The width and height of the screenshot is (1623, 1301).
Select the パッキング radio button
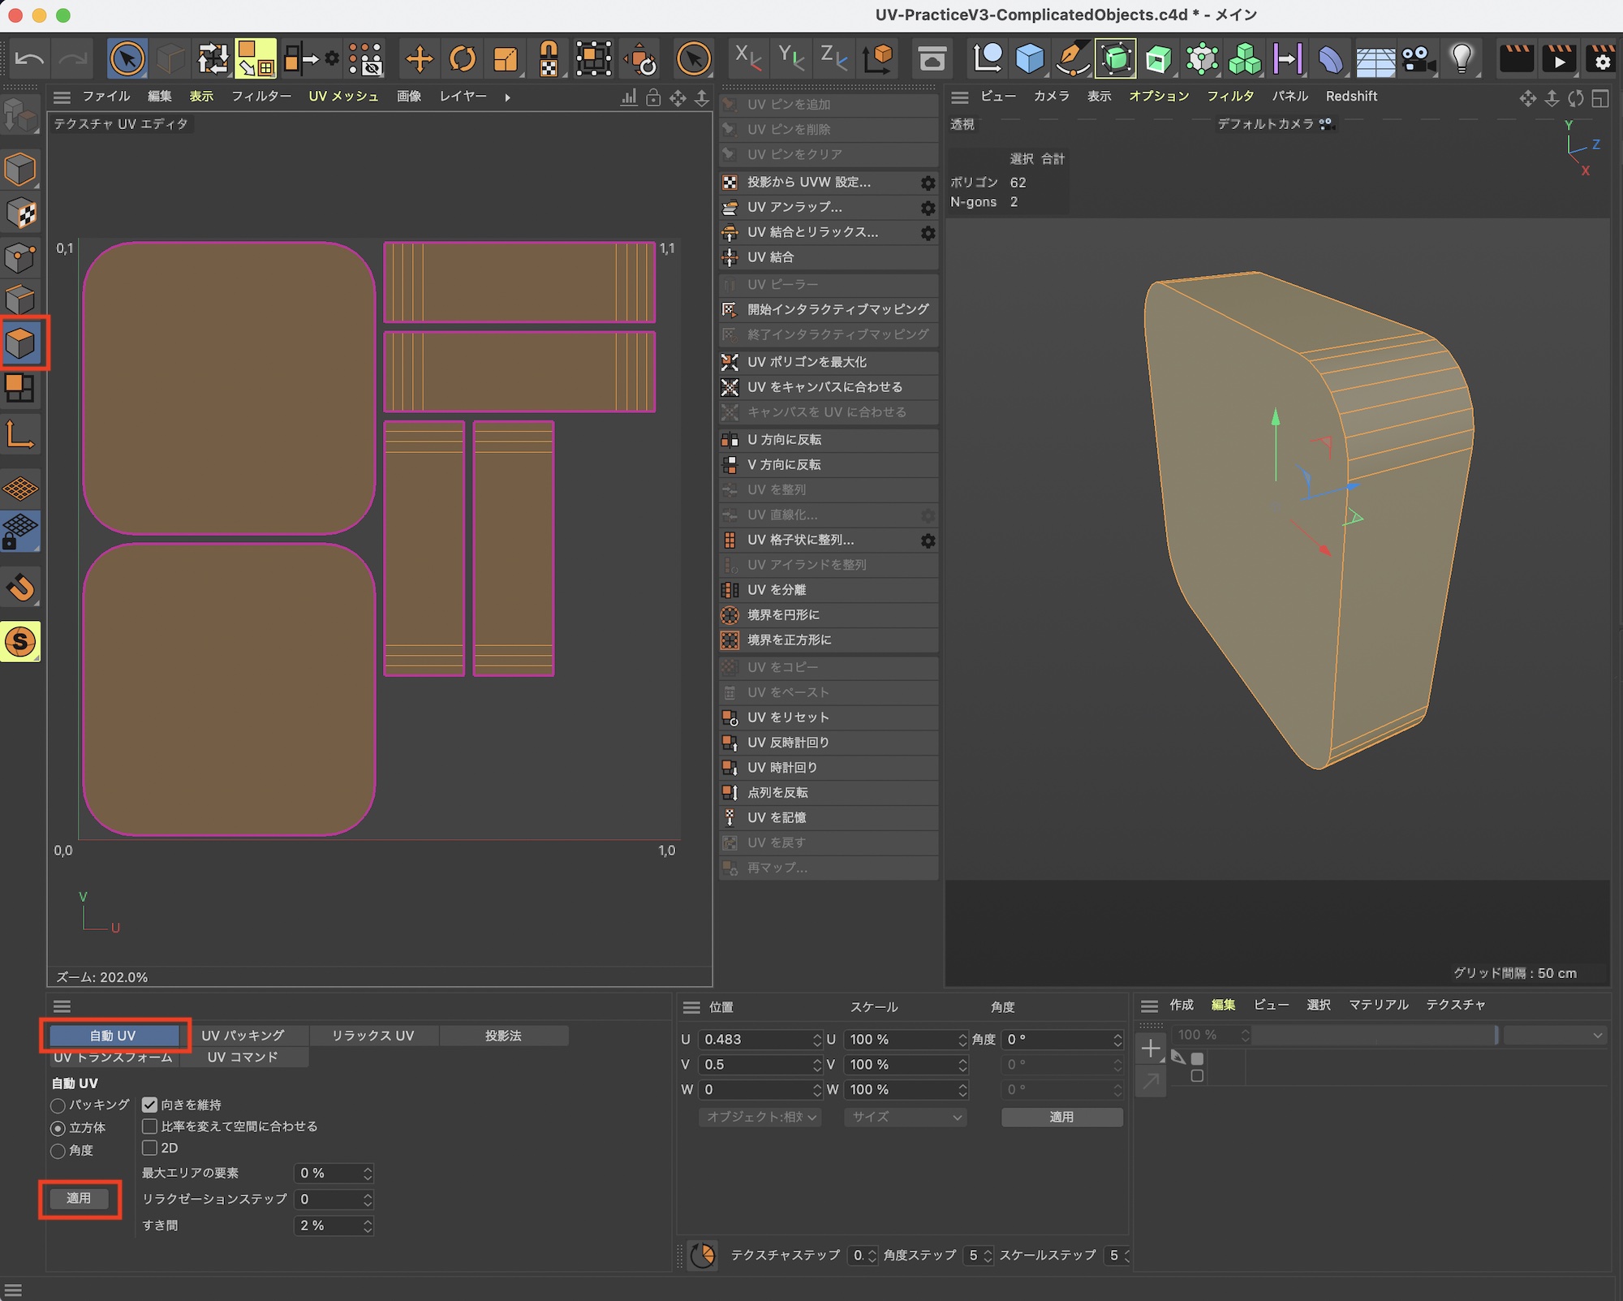point(58,1105)
